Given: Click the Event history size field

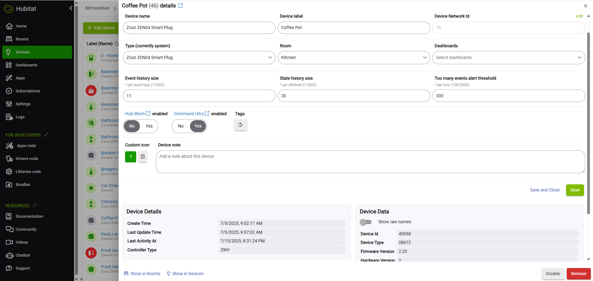Looking at the screenshot, I should (x=199, y=96).
